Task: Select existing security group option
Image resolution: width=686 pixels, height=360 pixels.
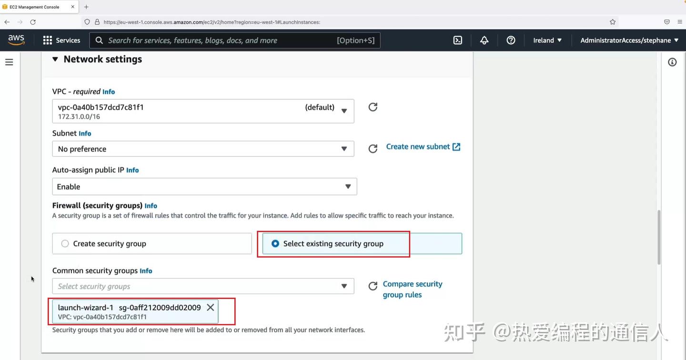Action: [275, 243]
